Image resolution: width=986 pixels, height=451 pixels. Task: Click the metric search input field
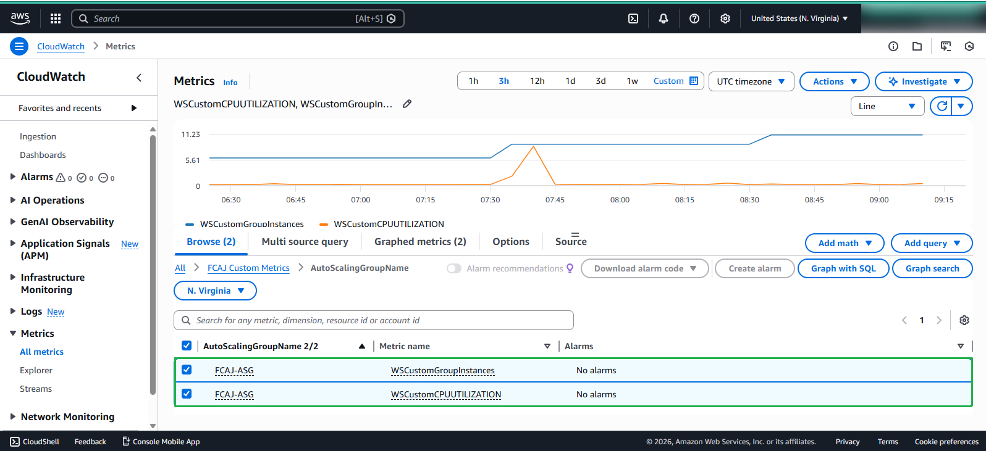[x=374, y=320]
